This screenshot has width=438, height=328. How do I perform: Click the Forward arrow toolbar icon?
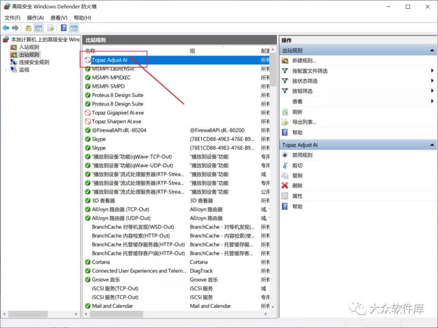point(15,28)
